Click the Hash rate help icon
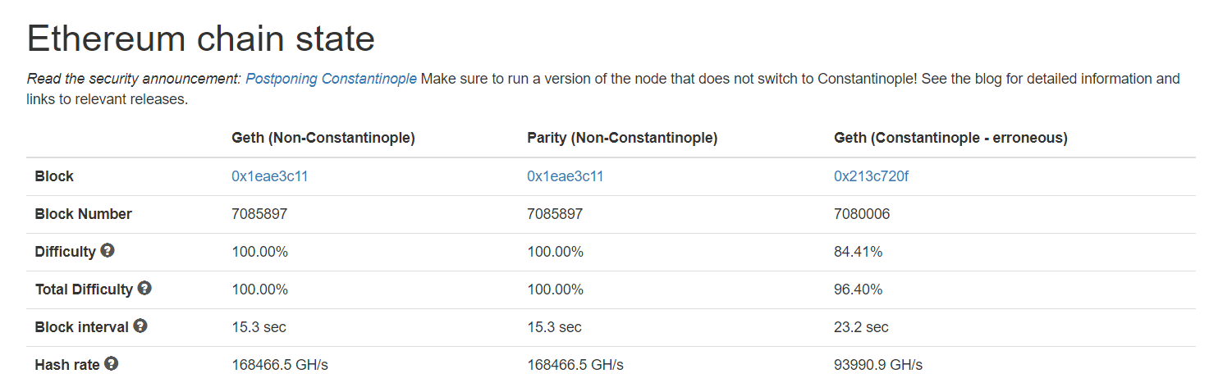The width and height of the screenshot is (1209, 392). (x=112, y=364)
